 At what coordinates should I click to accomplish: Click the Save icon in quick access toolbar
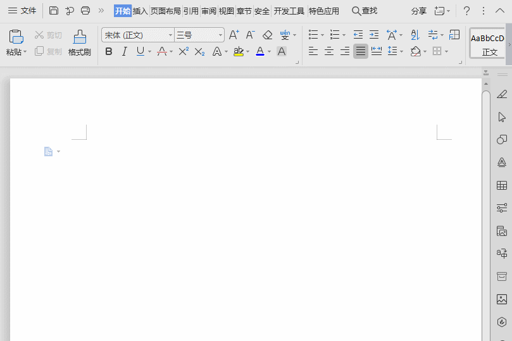(x=54, y=11)
